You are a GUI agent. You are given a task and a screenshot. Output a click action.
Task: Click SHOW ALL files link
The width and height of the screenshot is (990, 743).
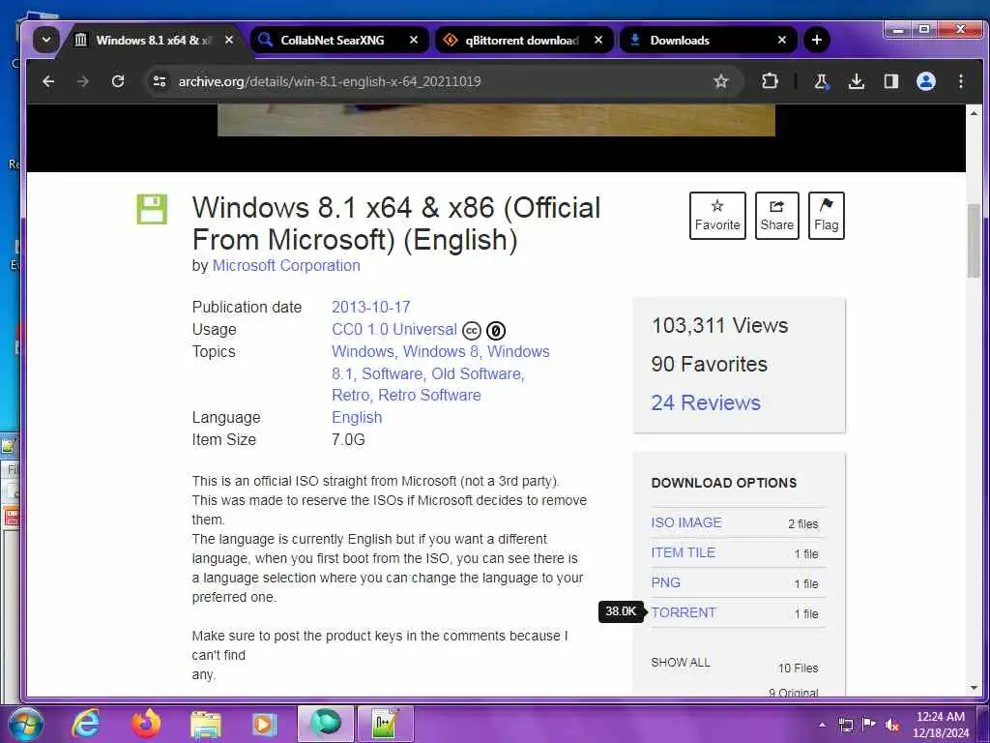coord(681,662)
